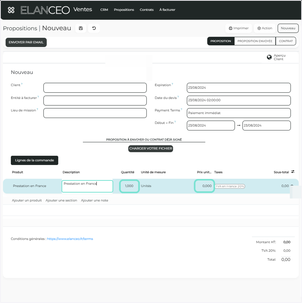This screenshot has width=302, height=303.
Task: Discard changes with the undo arrow icon
Action: pos(94,28)
